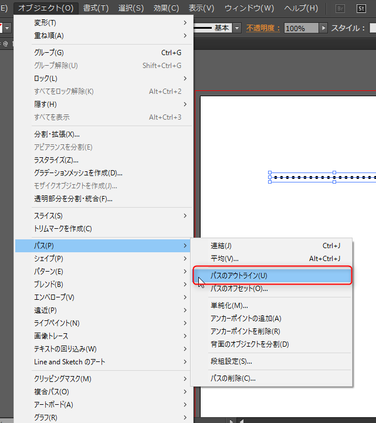Open the stroke style 基本 dropdown
The width and height of the screenshot is (376, 423).
pos(237,28)
